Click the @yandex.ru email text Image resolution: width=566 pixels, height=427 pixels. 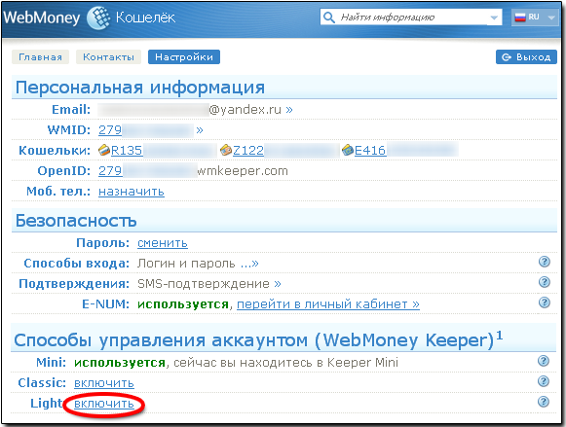[x=245, y=110]
